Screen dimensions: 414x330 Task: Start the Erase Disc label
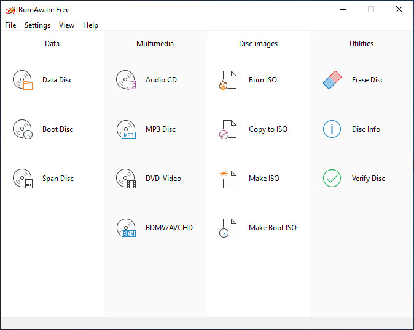pyautogui.click(x=368, y=80)
